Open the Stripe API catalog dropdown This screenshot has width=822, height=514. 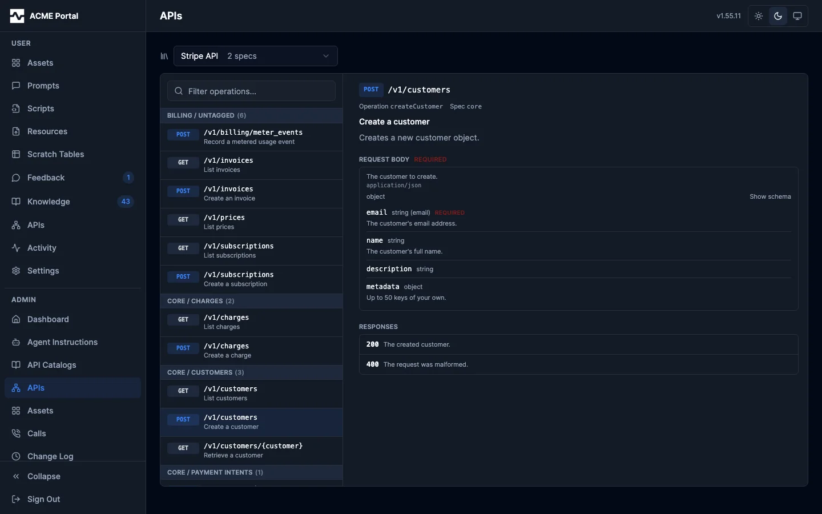click(256, 56)
